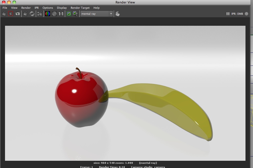Screen dimensions: 253x168
Task: Open the File menu
Action: click(x=5, y=8)
